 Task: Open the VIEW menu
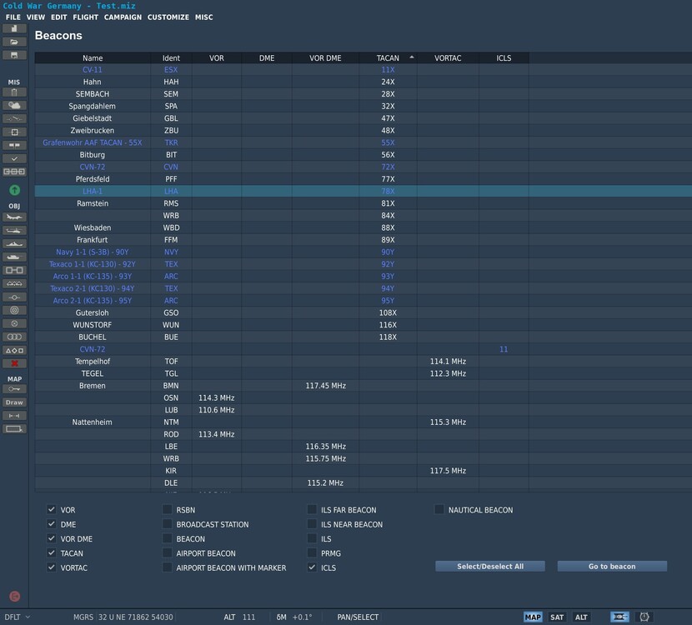(36, 17)
